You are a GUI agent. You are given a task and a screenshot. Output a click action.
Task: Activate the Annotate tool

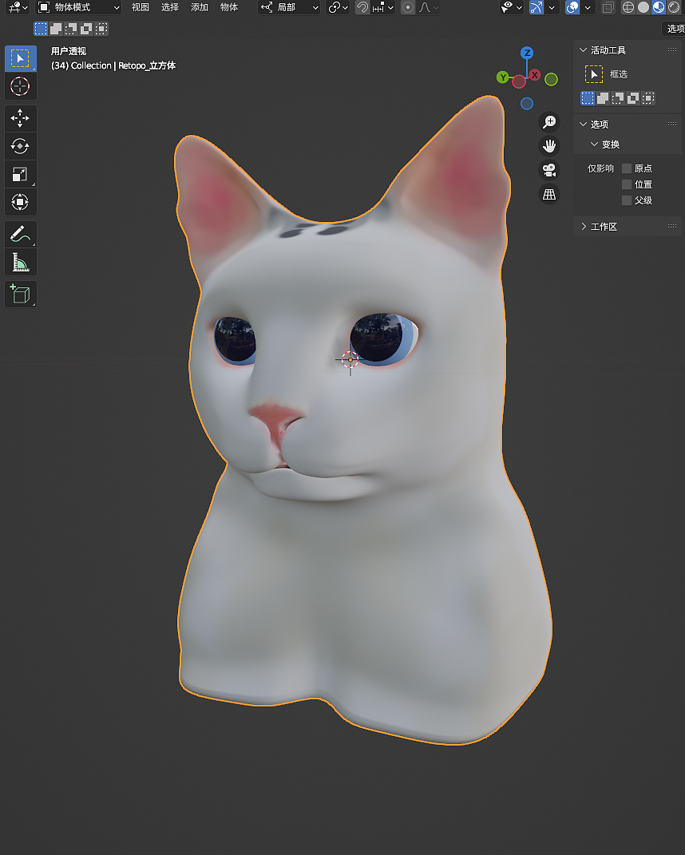[x=20, y=234]
